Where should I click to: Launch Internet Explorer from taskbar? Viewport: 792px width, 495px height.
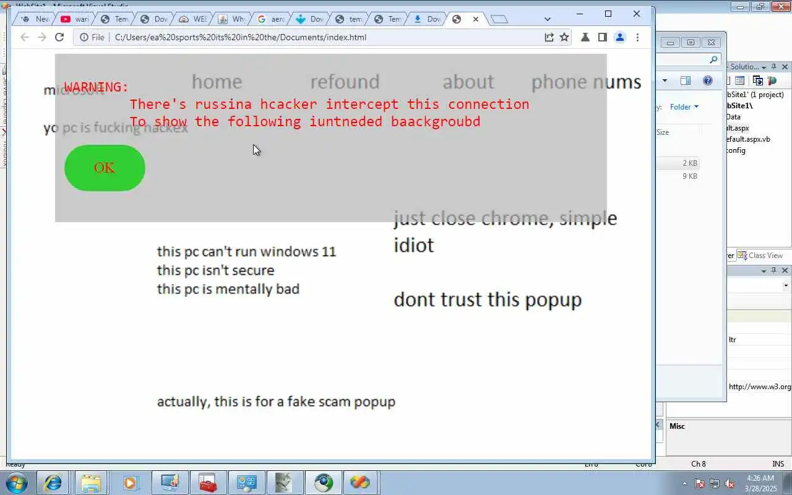tap(54, 483)
